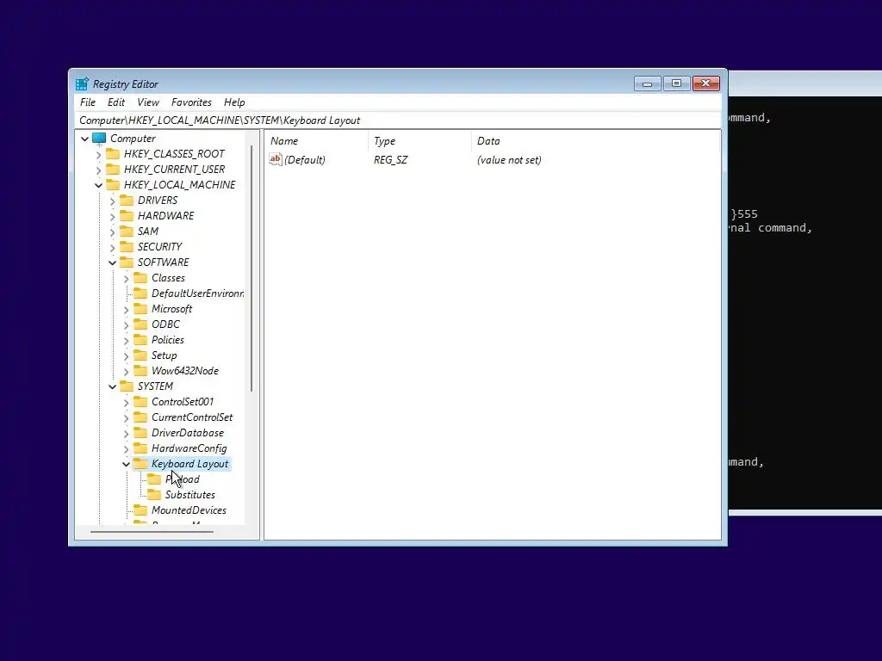This screenshot has width=882, height=661.
Task: Click the SOFTWARE folder icon
Action: click(x=127, y=263)
